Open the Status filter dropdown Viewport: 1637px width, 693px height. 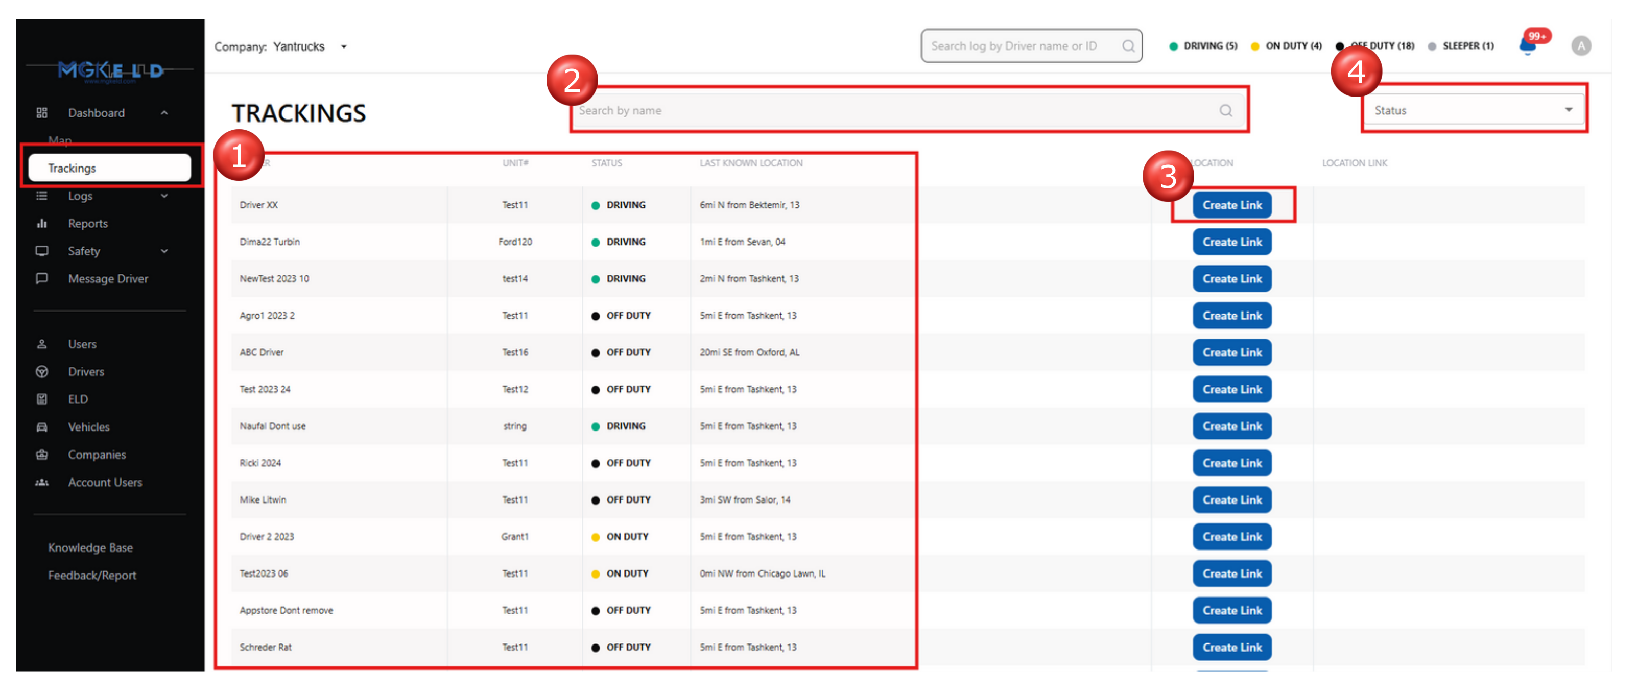(1473, 110)
